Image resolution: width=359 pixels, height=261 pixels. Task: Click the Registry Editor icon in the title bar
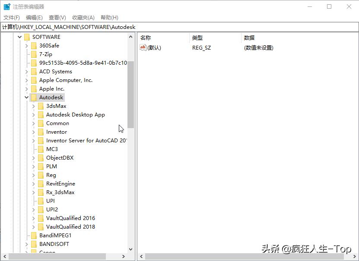click(x=6, y=6)
